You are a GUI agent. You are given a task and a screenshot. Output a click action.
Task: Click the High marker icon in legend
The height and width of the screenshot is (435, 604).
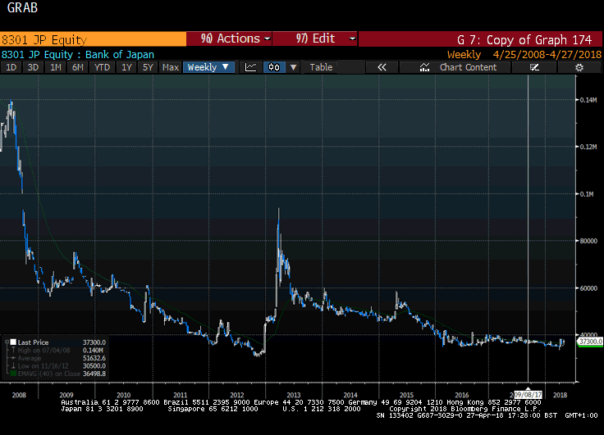tap(11, 350)
